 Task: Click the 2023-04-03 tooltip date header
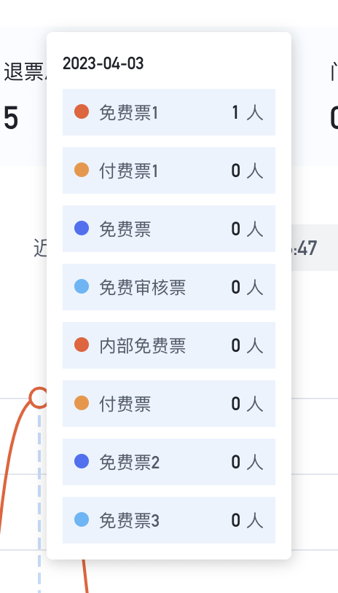103,63
